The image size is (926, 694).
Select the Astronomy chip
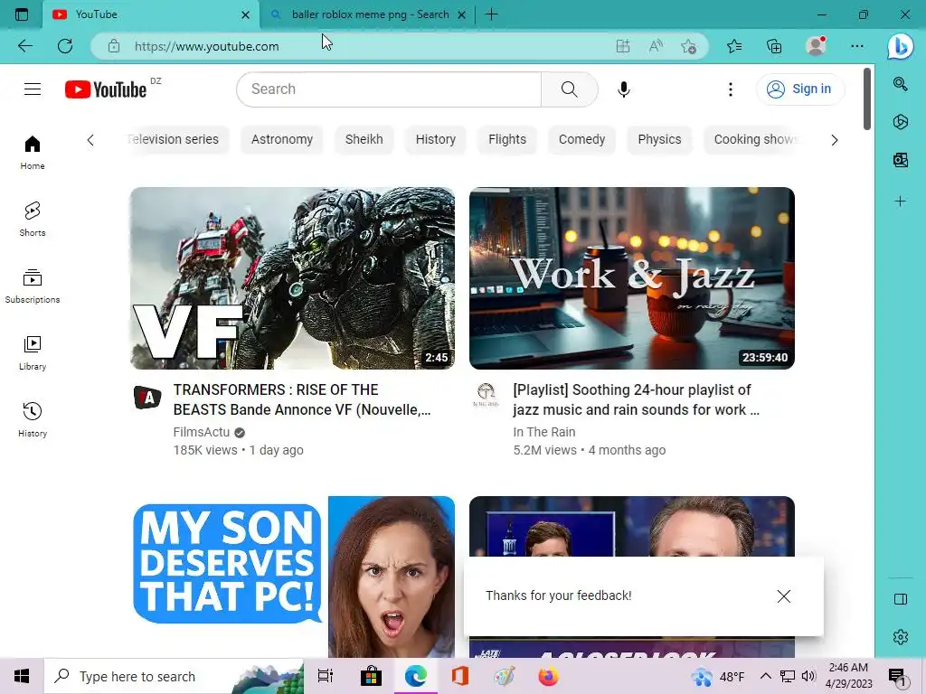point(282,139)
